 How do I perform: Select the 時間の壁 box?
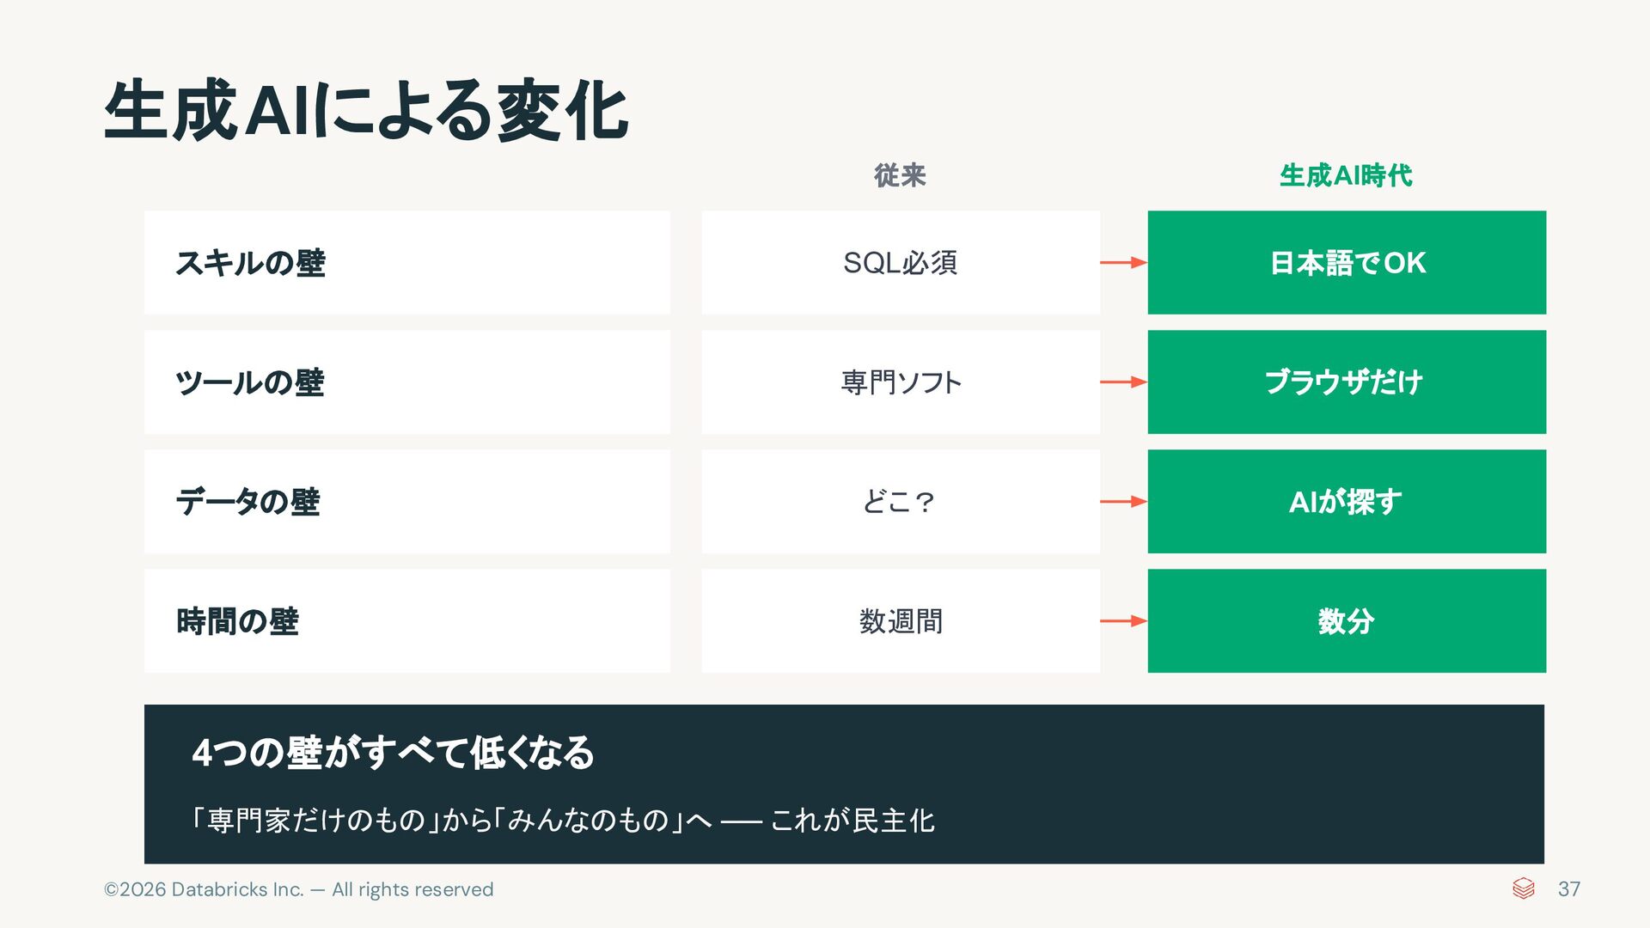coord(406,620)
